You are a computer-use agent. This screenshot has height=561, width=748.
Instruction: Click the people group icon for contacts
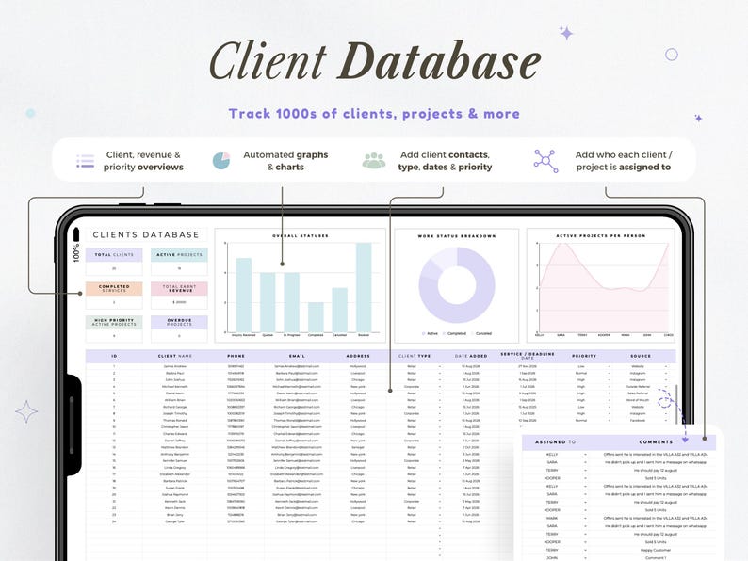374,161
